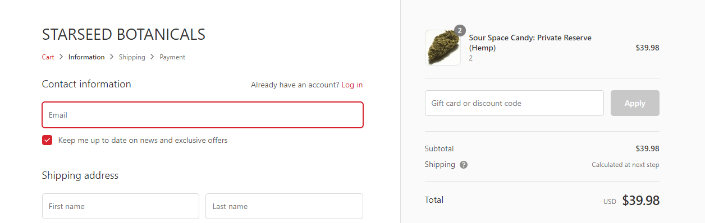The image size is (705, 223).
Task: Focus the Last name field
Action: tap(284, 206)
